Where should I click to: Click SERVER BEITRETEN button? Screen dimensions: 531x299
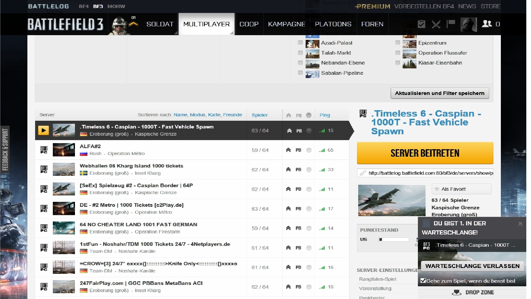[425, 153]
